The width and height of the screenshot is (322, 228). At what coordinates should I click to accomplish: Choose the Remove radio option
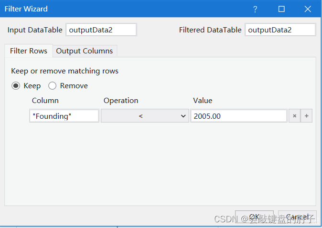53,86
